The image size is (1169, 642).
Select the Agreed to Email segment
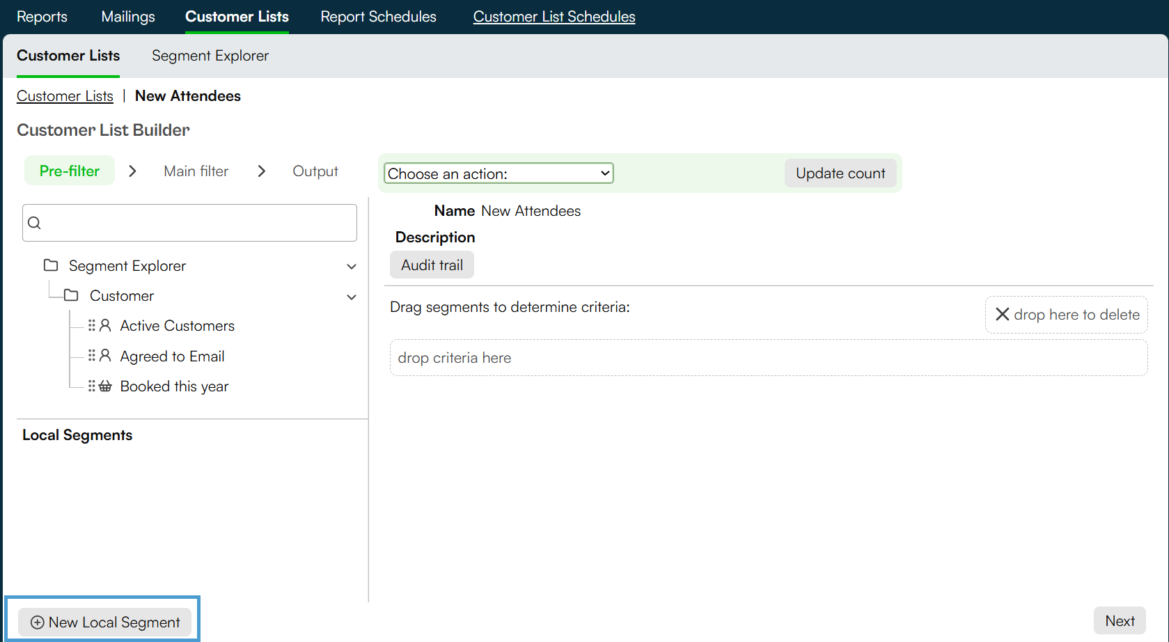pyautogui.click(x=172, y=357)
